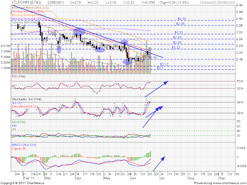Click the -0.024 MACD axis label

pos(241,166)
